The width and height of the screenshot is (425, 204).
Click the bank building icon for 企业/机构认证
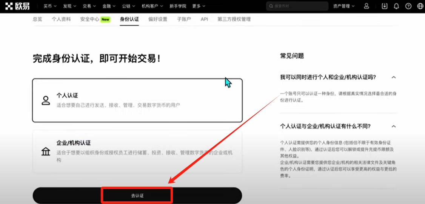point(46,152)
